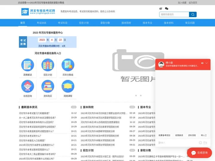Open article 河北专升本报名入口在哪里?
215x161 pixels.
pos(32,140)
